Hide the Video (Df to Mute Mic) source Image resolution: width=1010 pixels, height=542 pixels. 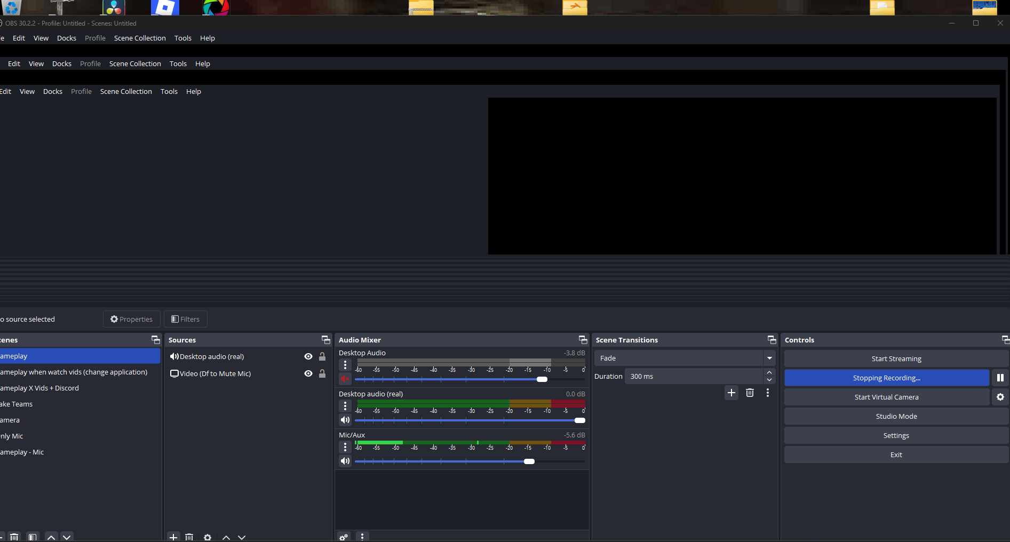tap(308, 373)
